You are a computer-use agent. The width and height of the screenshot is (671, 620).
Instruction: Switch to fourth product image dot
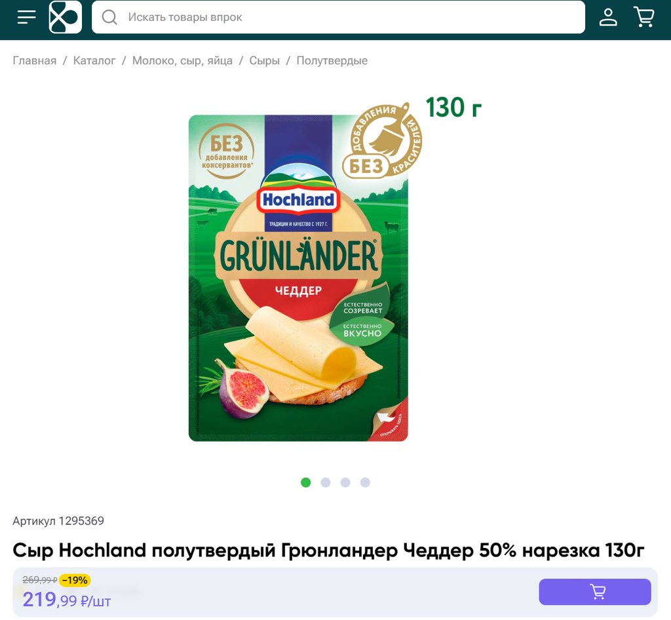[x=365, y=482]
